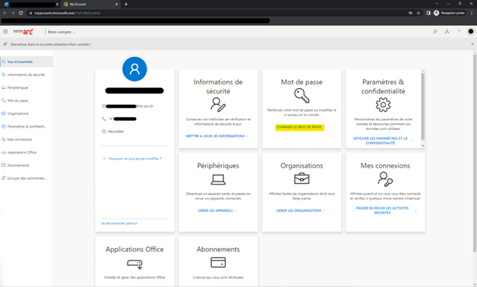This screenshot has width=477, height=287.
Task: Click the arc organization logo
Action: (23, 32)
